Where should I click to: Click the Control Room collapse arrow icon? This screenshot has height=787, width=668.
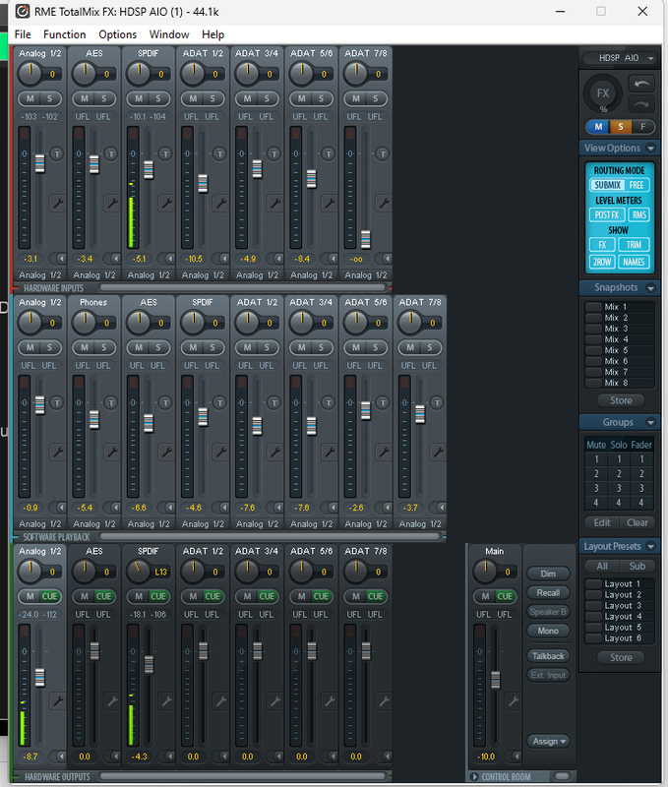474,777
